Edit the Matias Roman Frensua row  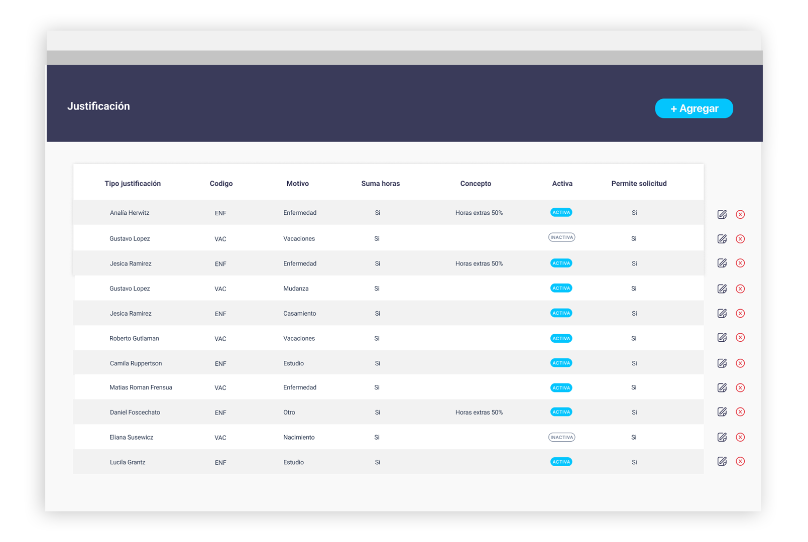click(722, 387)
